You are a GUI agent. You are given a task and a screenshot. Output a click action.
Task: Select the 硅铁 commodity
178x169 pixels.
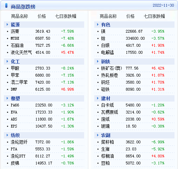point(105,89)
